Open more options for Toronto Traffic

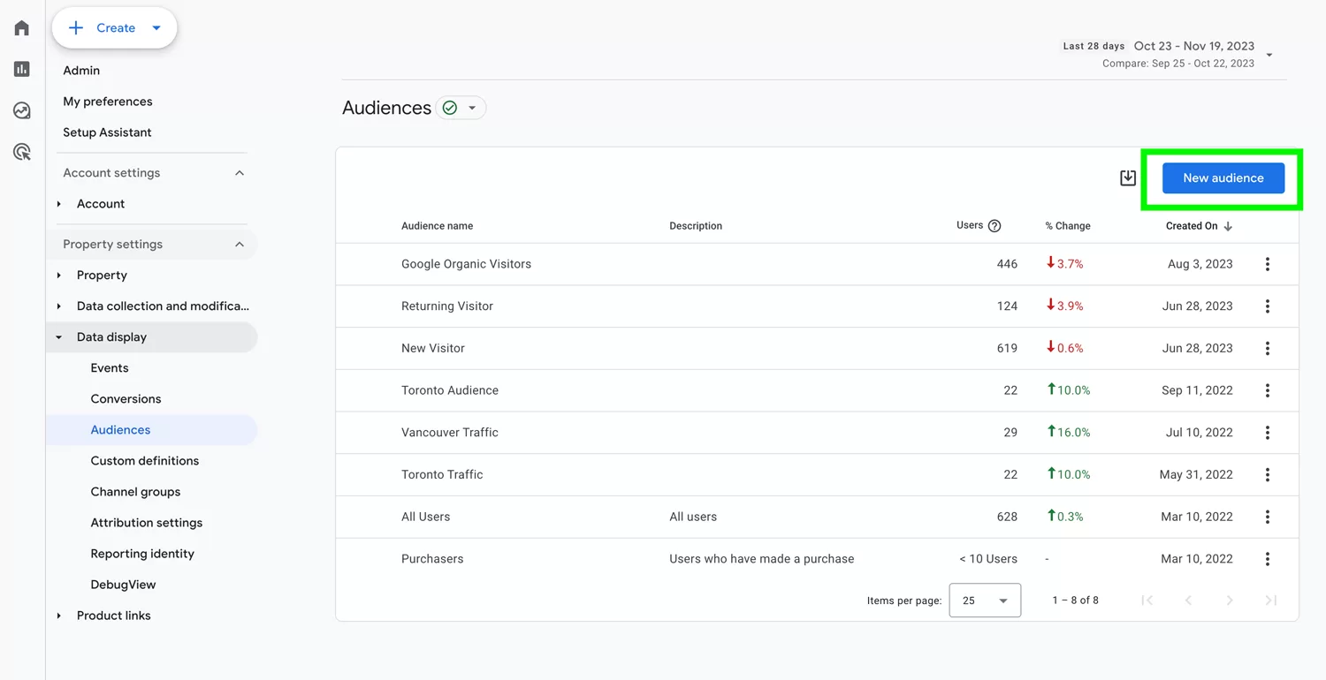click(x=1268, y=474)
